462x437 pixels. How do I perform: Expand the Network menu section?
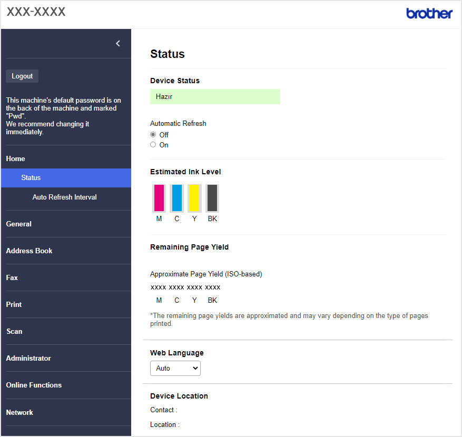click(19, 412)
